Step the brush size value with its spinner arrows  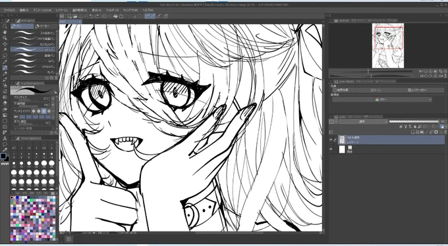point(49,99)
